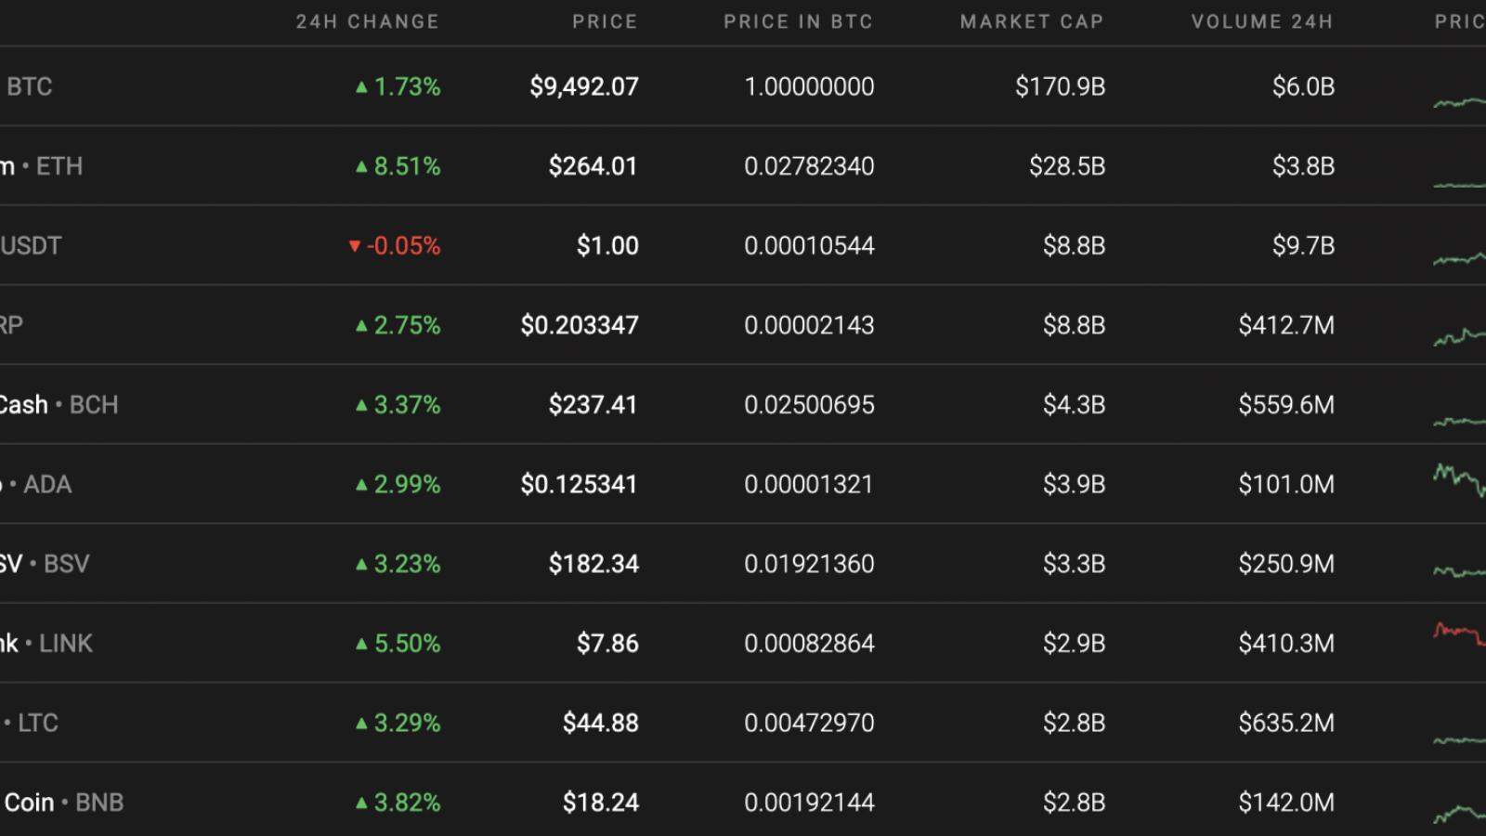The width and height of the screenshot is (1486, 836).
Task: Click the 24h volume $9.7B
Action: [x=1303, y=246]
